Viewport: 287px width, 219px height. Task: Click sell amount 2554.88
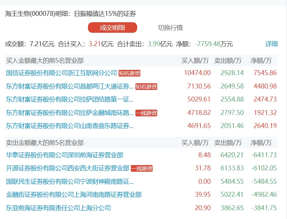(232, 99)
